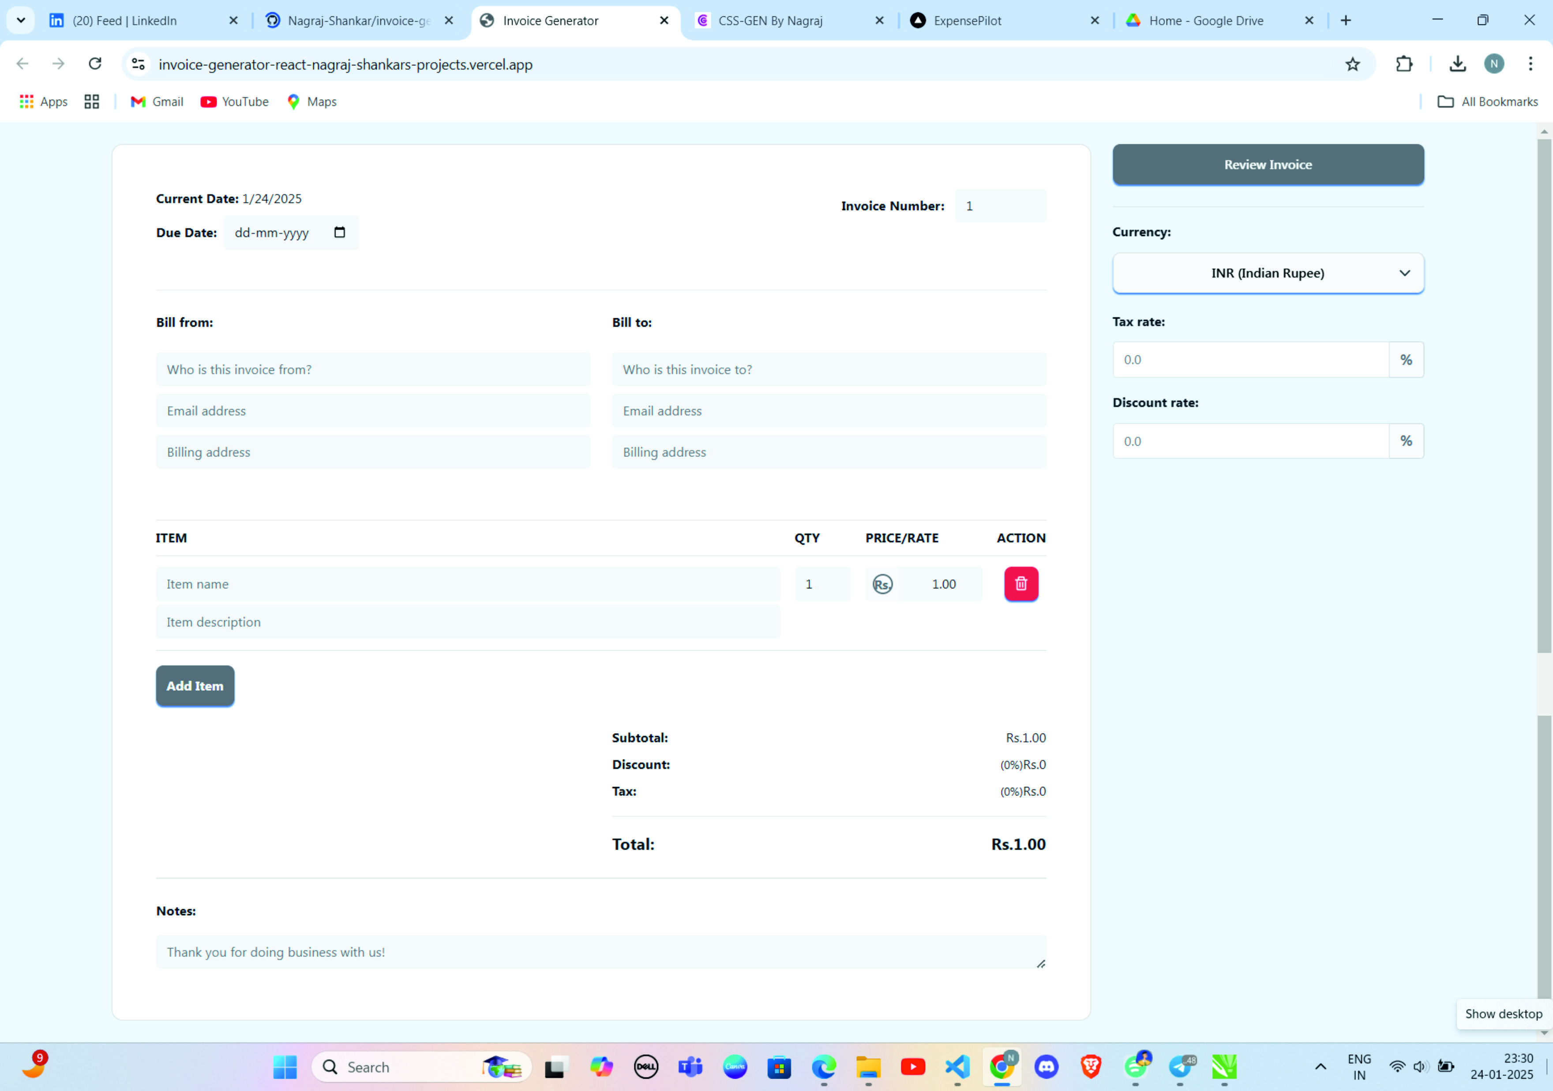Screen dimensions: 1553x1091
Task: Close the Invoice Generator tab
Action: tap(664, 20)
